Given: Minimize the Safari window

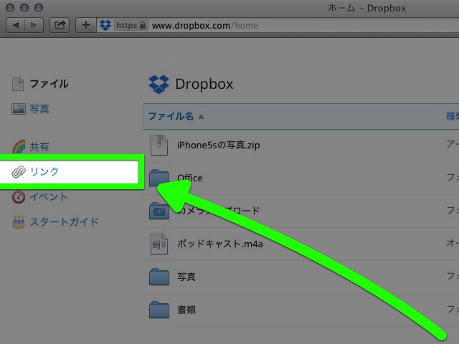Looking at the screenshot, I should [24, 8].
